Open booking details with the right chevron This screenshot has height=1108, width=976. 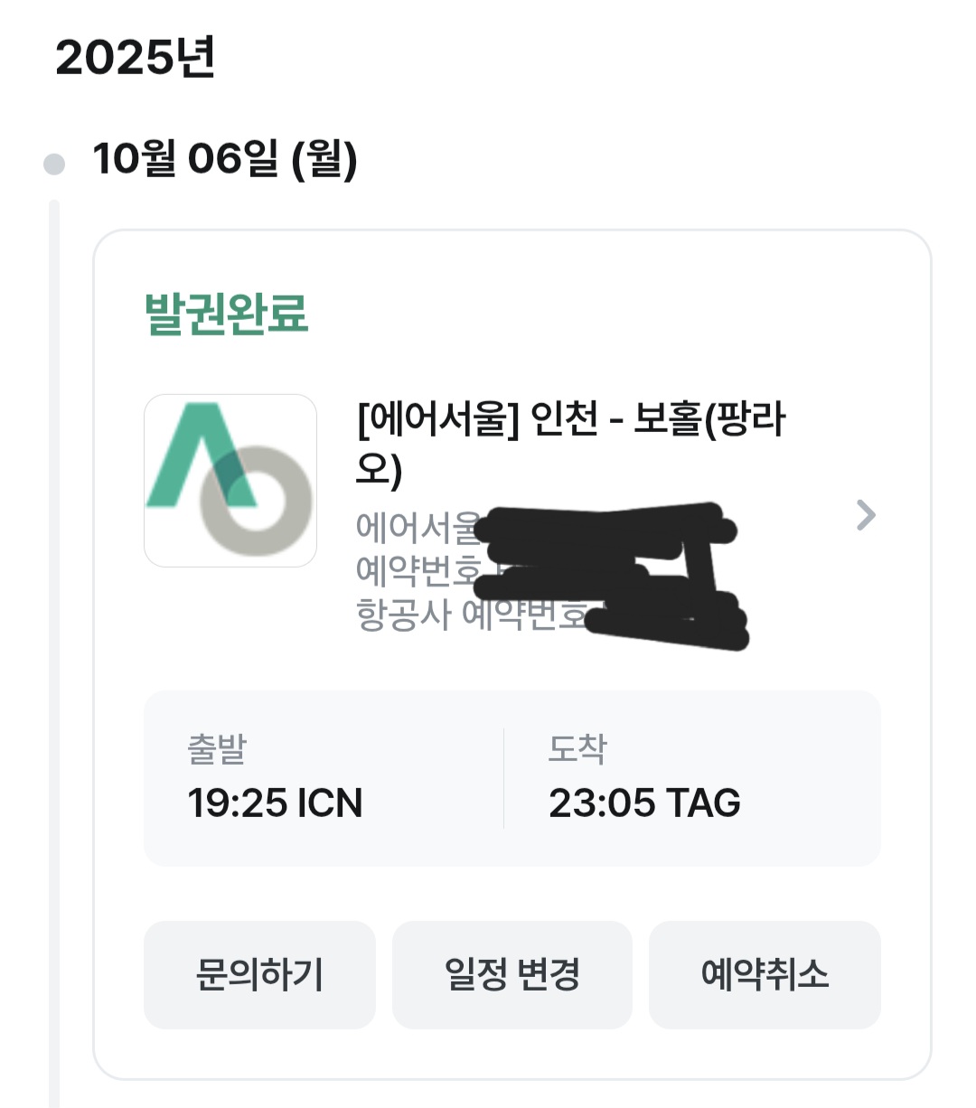866,515
